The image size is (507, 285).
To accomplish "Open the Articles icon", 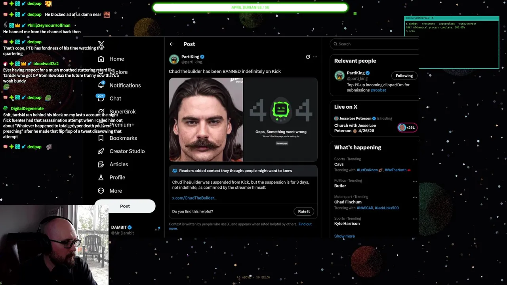I will pyautogui.click(x=101, y=164).
